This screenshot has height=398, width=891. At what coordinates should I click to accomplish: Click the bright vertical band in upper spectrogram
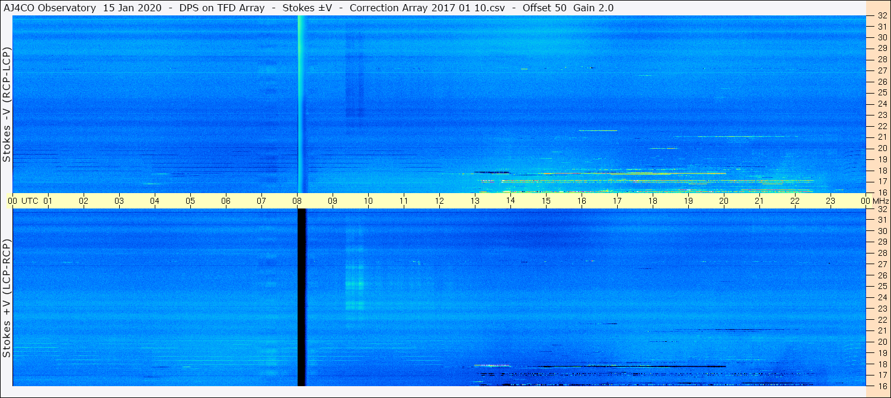301,104
